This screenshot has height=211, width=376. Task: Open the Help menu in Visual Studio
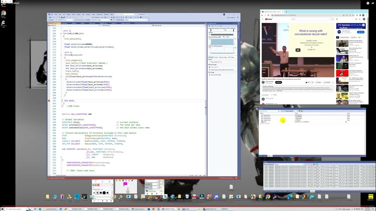112,15
